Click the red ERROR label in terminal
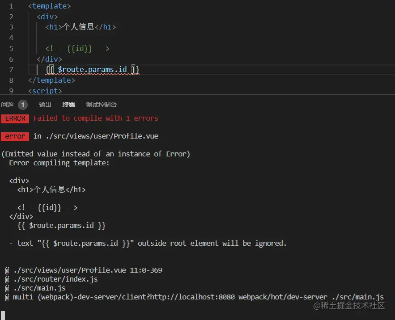This screenshot has width=395, height=320. (15, 118)
